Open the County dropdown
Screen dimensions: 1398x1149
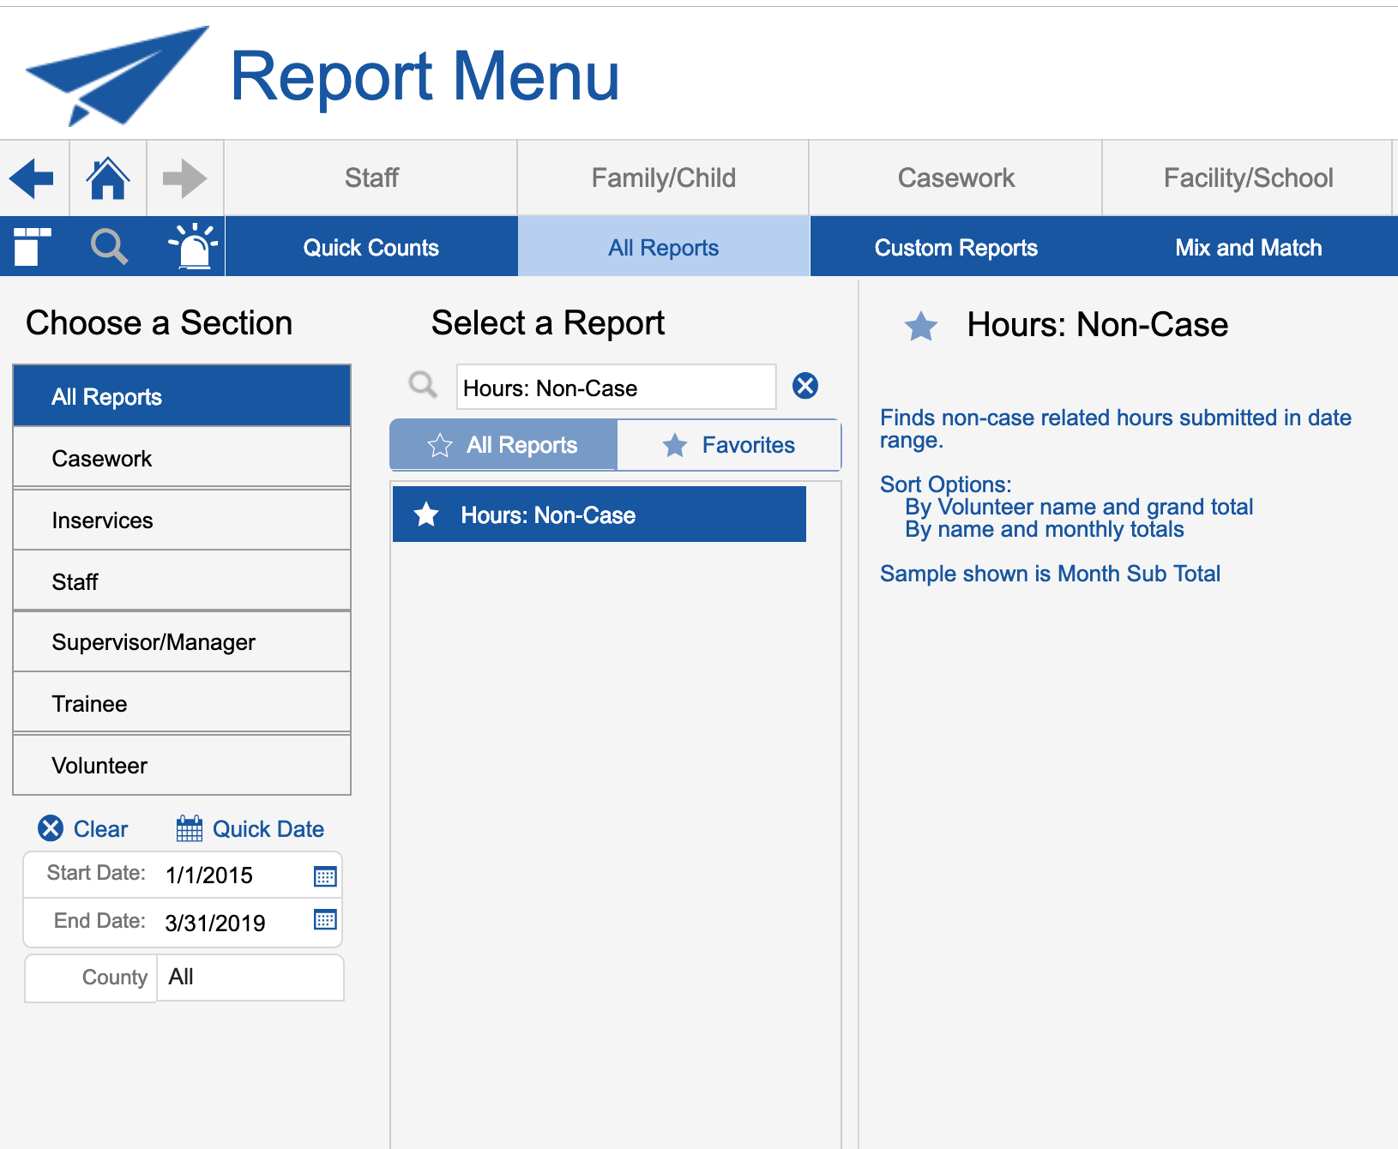[x=250, y=978]
